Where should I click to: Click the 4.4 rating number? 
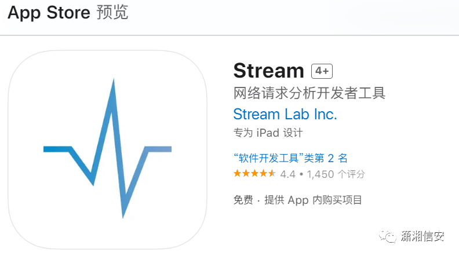pyautogui.click(x=288, y=174)
